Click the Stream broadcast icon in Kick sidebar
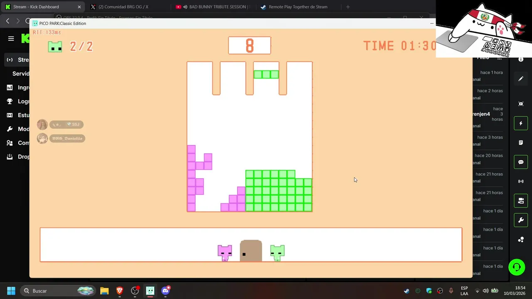 click(10, 60)
